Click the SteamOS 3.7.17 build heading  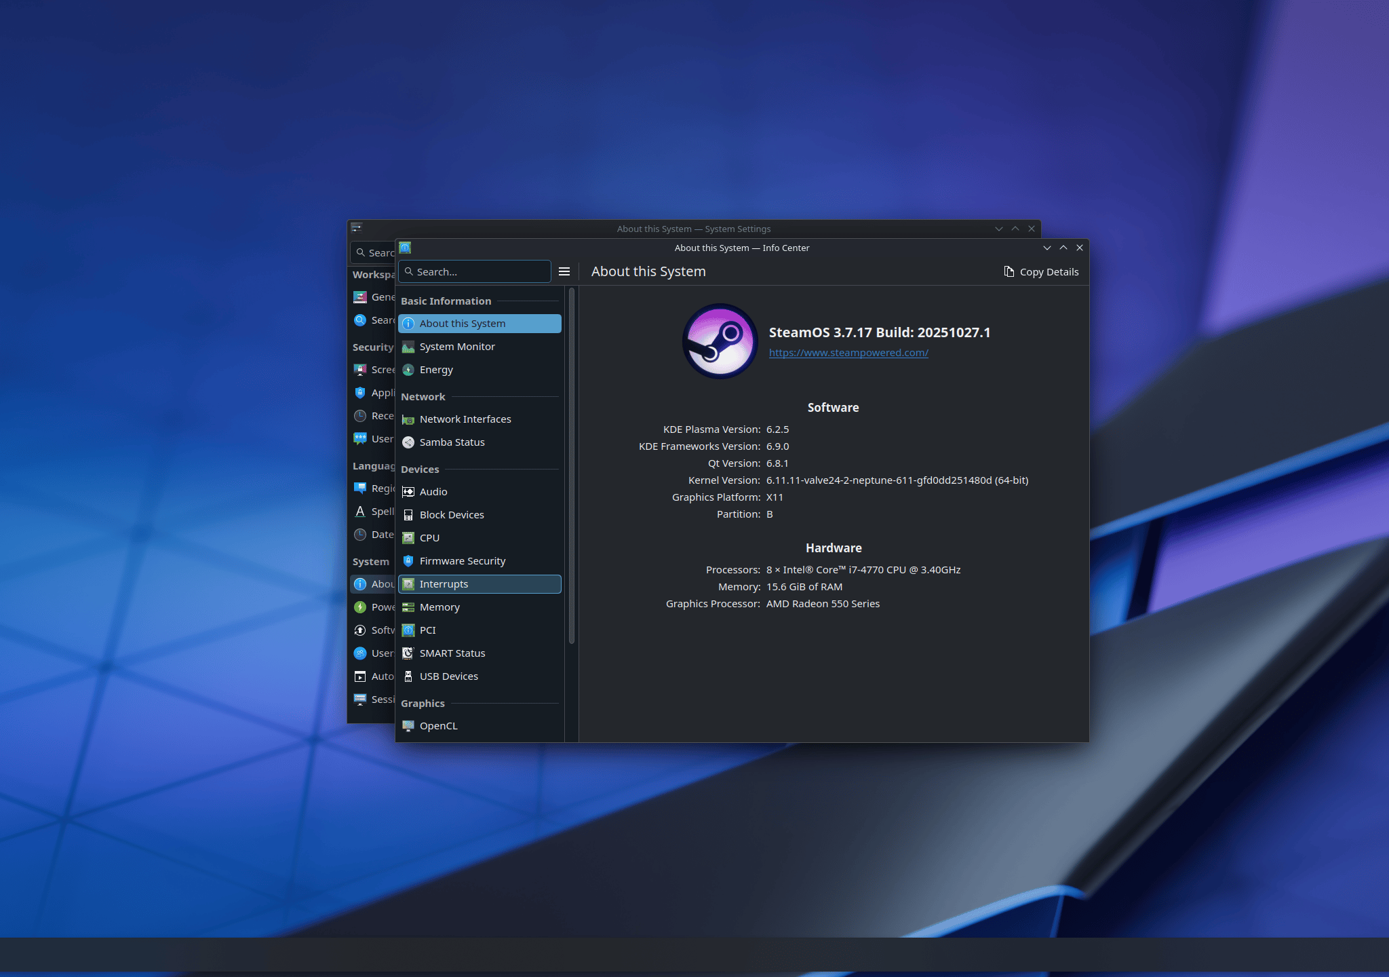[x=880, y=332]
